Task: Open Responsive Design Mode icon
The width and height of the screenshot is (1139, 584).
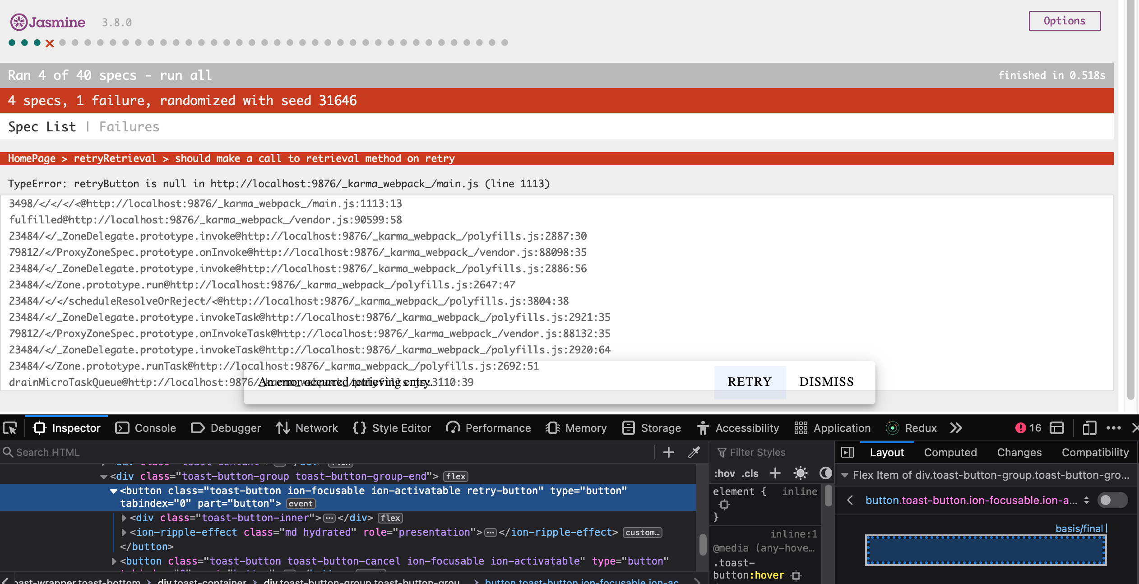Action: tap(1089, 428)
